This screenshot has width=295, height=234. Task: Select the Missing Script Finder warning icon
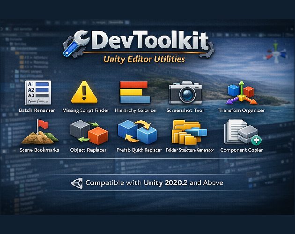click(84, 92)
